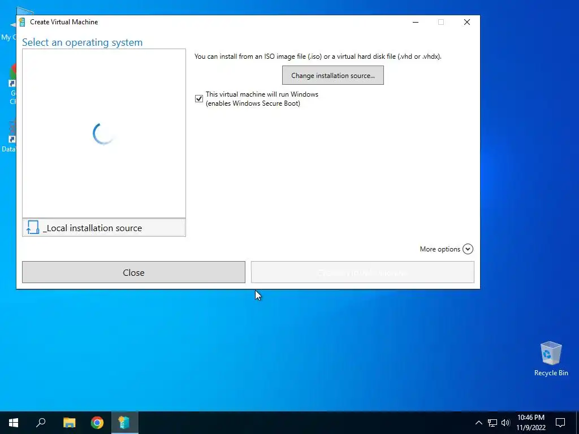Image resolution: width=579 pixels, height=434 pixels.
Task: Open network status tray icon
Action: pyautogui.click(x=492, y=423)
